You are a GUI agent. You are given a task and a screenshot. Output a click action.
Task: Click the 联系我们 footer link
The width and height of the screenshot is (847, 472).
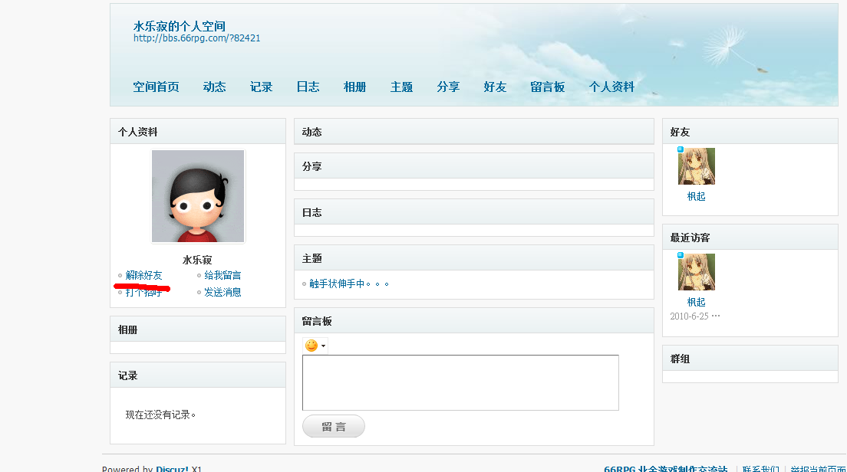(760, 468)
